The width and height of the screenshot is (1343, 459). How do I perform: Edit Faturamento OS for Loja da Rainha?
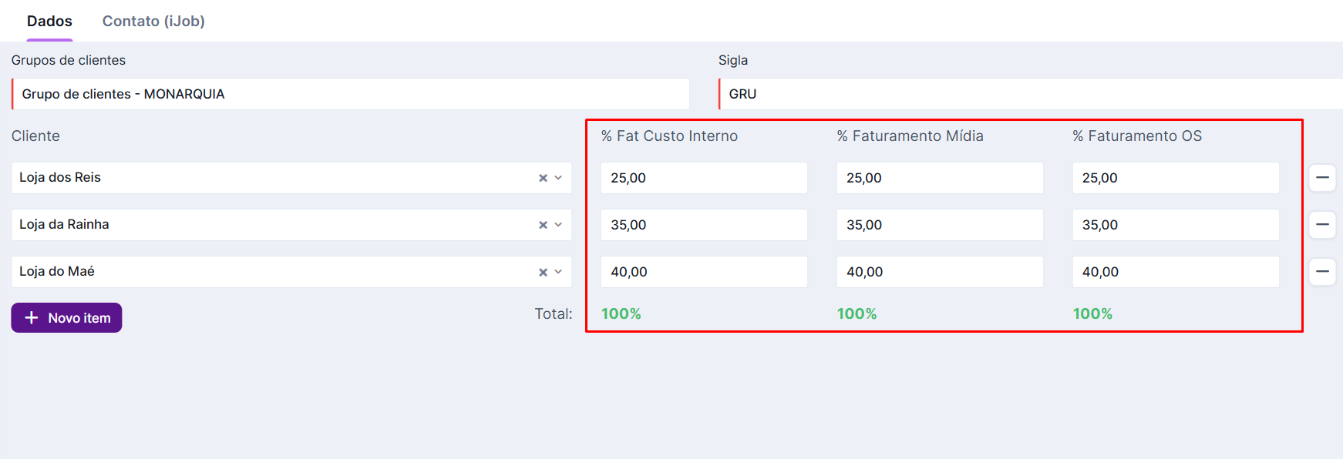pyautogui.click(x=1175, y=225)
